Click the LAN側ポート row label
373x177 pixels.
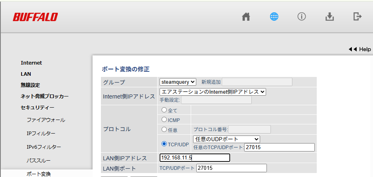click(119, 169)
